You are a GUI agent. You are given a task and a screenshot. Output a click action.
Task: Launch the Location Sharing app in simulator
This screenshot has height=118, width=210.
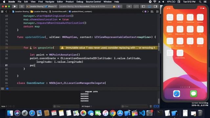(180, 53)
